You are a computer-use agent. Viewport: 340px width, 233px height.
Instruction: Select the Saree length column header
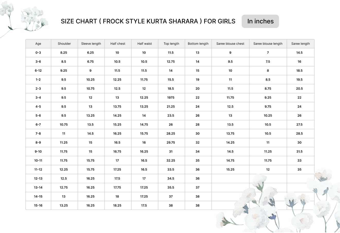point(301,44)
